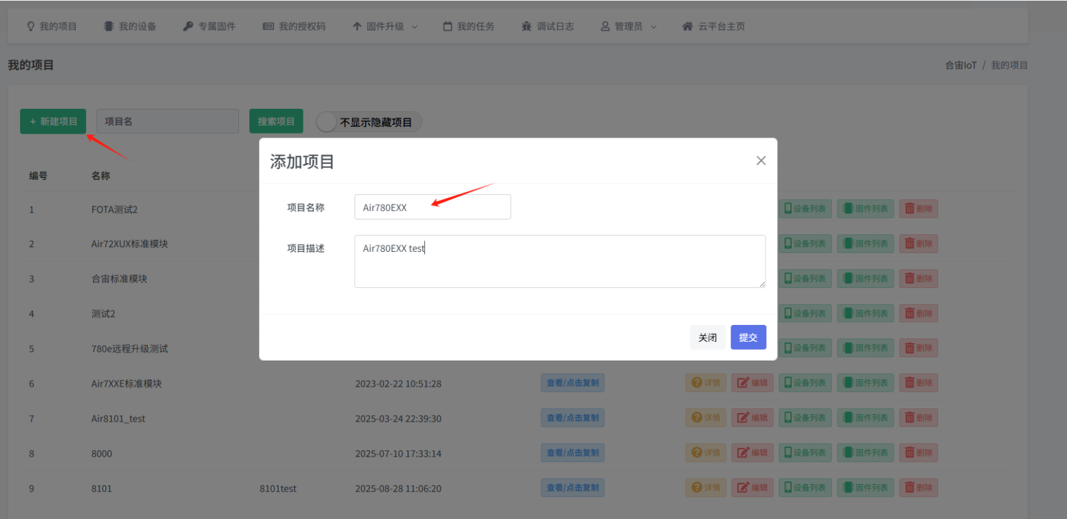Click the calendar icon for 我的任务
The image size is (1067, 519).
click(447, 26)
